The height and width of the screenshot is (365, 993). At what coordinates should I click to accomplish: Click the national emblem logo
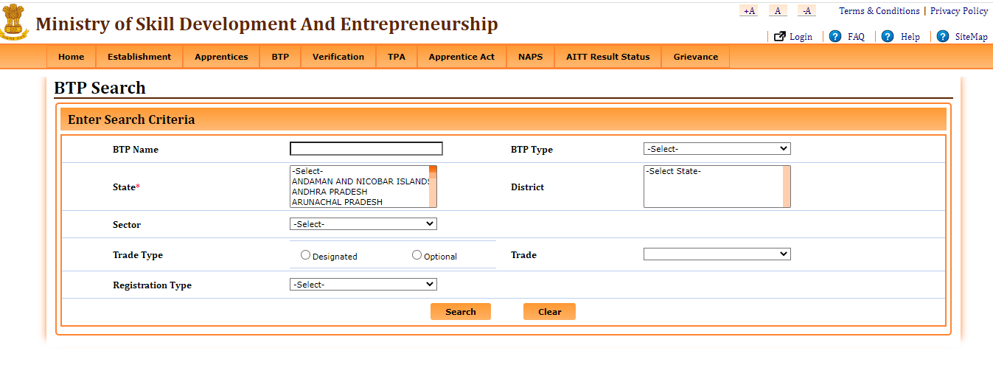pos(15,21)
